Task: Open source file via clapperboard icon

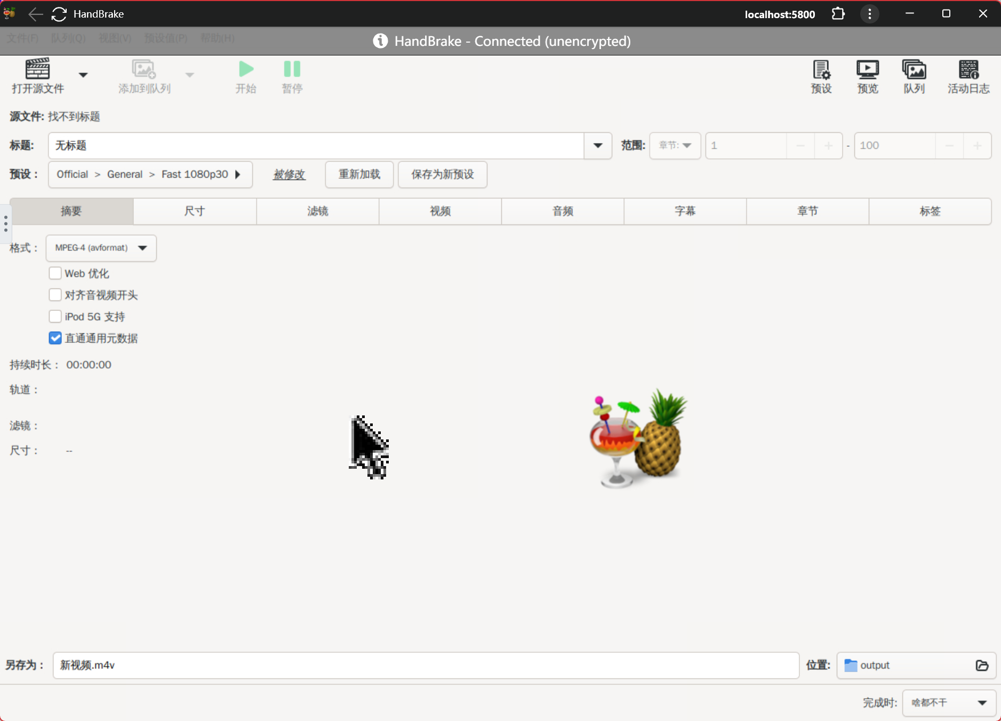Action: (x=37, y=69)
